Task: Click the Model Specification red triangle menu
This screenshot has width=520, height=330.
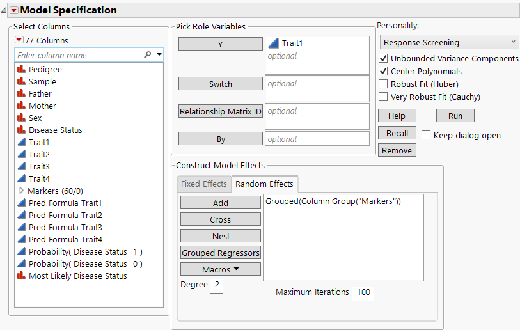Action: [x=14, y=10]
